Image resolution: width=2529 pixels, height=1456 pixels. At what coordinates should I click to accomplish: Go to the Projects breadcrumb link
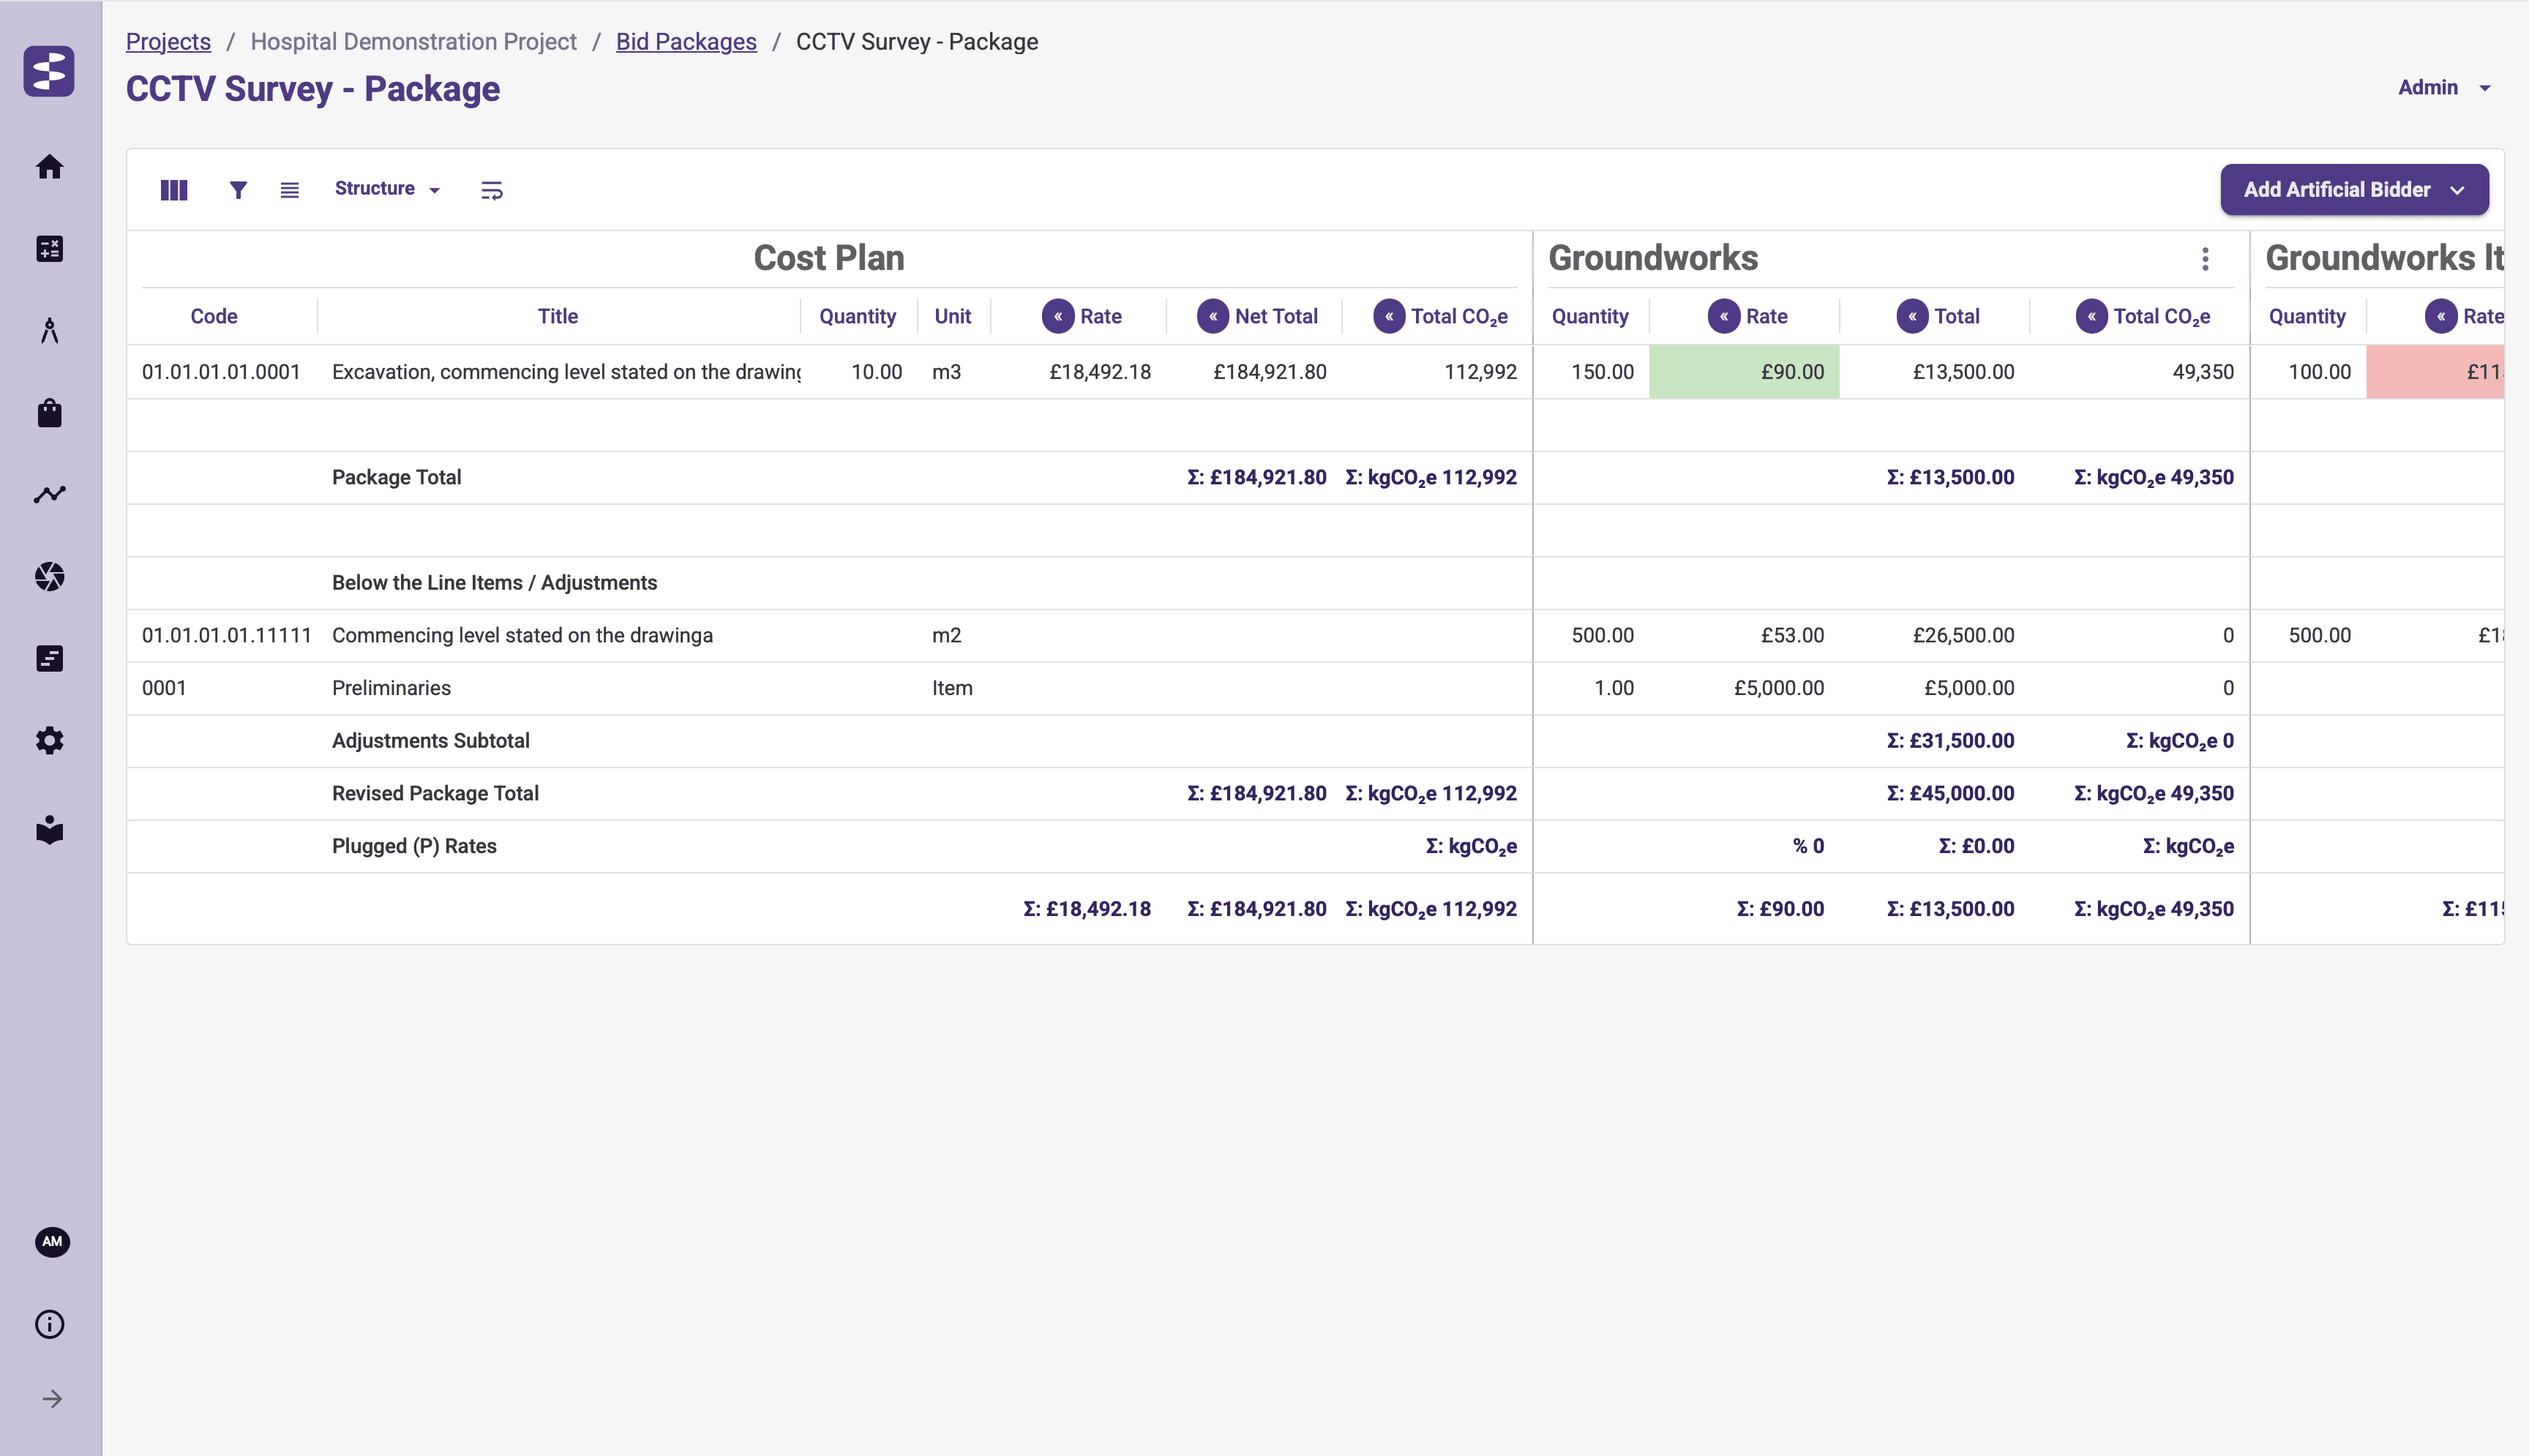tap(168, 42)
